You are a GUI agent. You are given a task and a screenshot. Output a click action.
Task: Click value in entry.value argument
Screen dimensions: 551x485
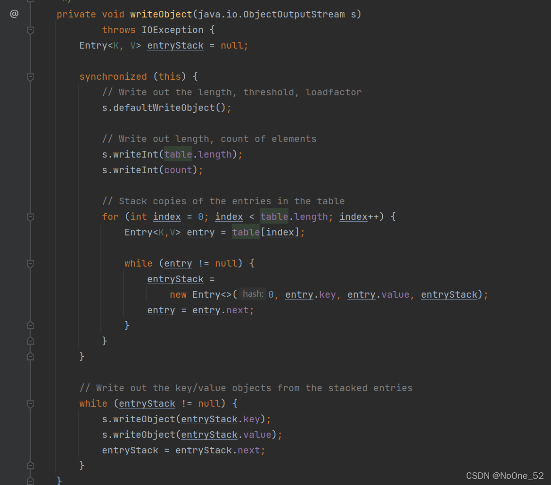point(395,295)
